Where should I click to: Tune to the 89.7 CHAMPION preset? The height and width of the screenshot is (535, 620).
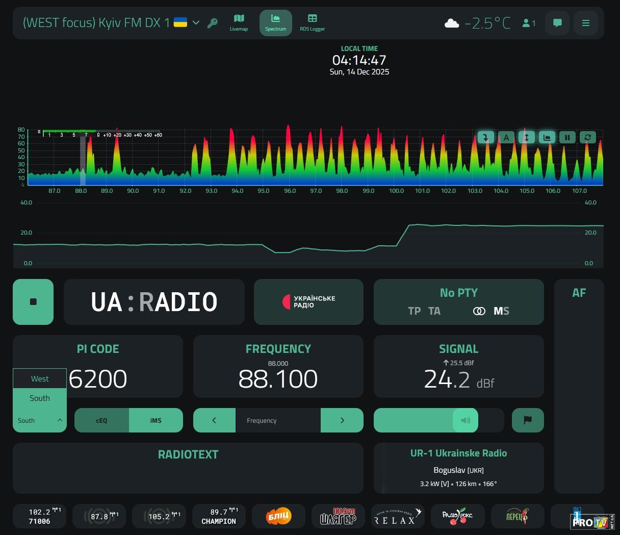(219, 516)
